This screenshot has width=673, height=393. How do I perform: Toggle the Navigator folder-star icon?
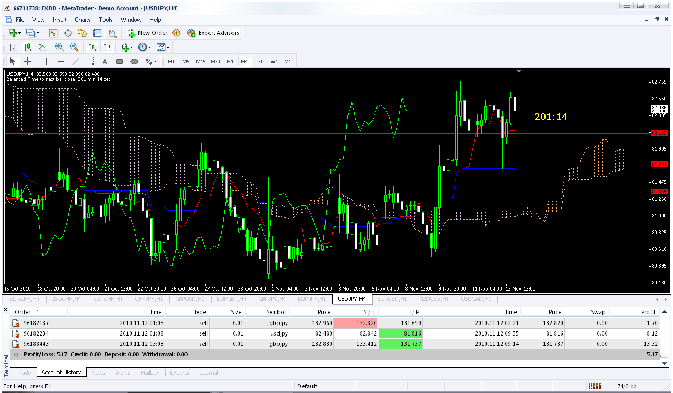83,33
